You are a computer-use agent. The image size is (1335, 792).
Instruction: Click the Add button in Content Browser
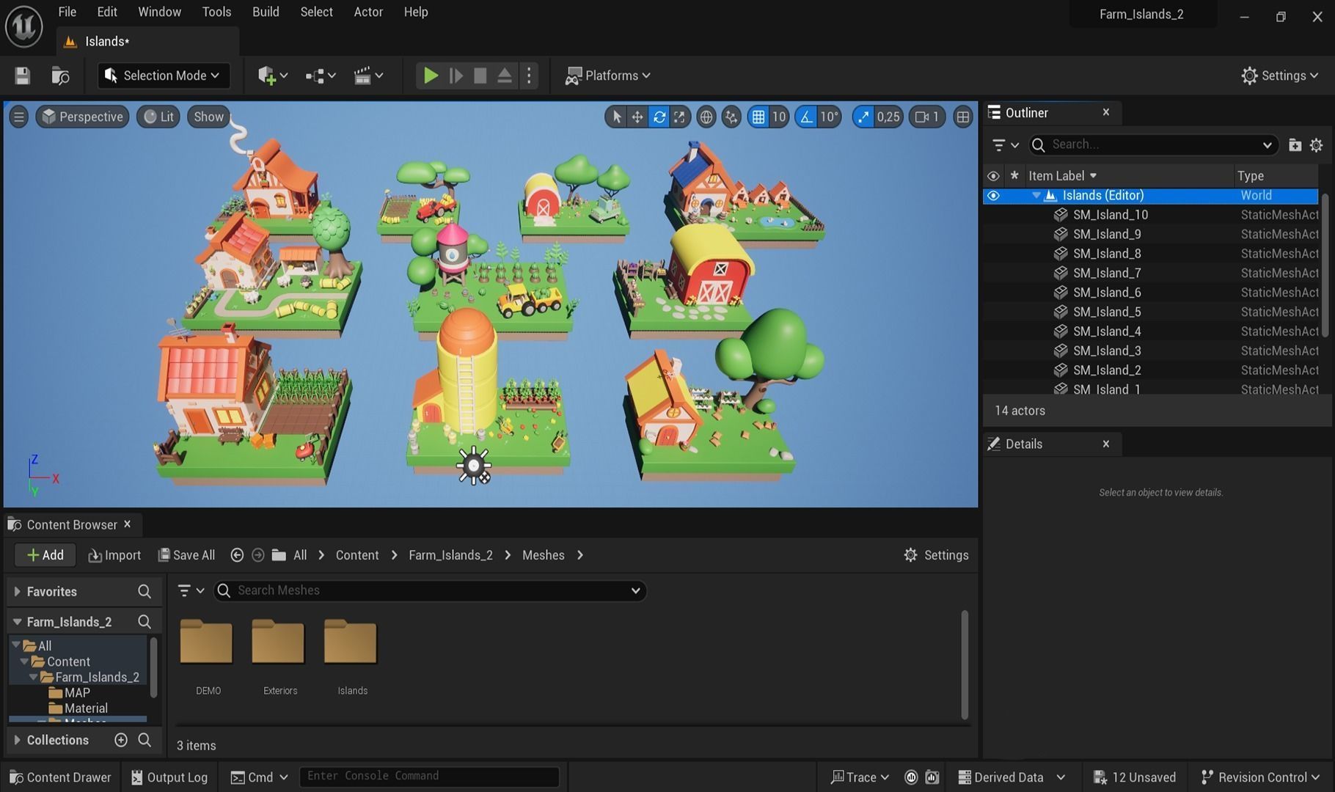click(x=45, y=555)
